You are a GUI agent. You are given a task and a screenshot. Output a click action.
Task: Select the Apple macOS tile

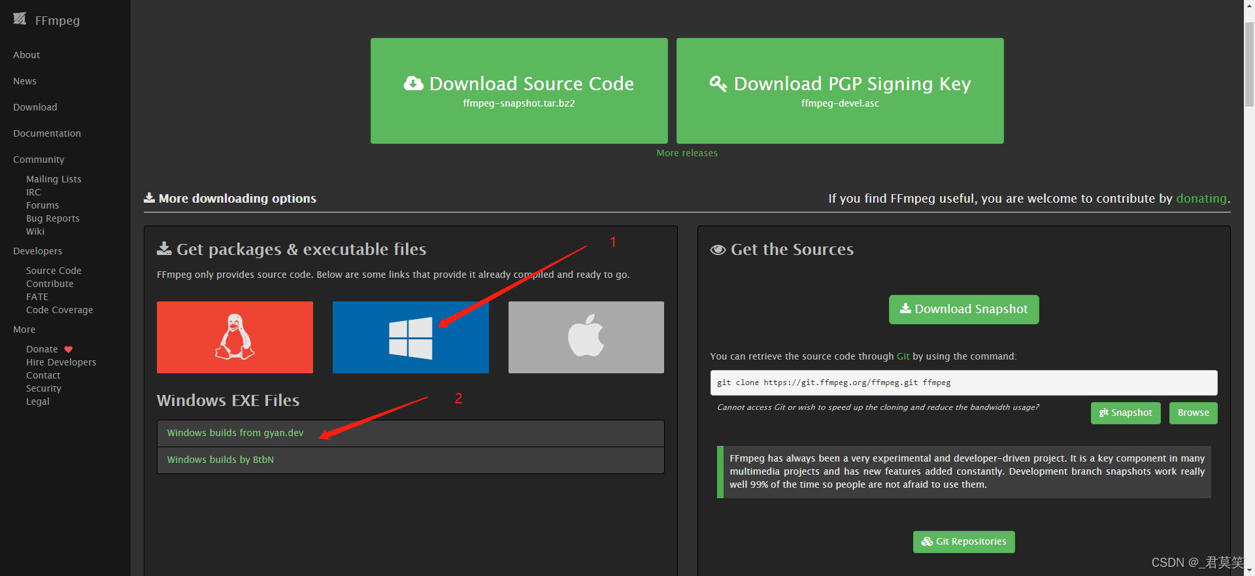click(586, 337)
